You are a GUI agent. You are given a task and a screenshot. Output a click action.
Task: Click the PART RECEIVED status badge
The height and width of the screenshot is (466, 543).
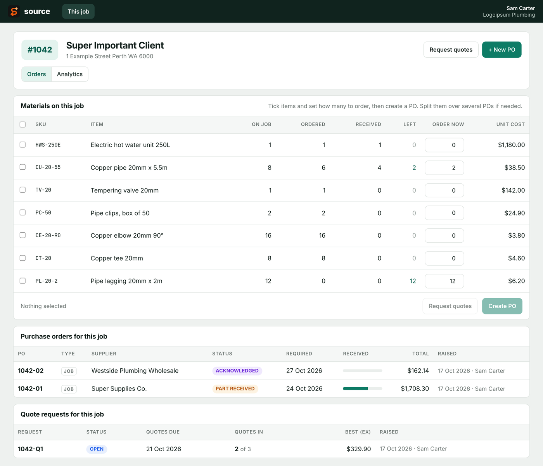(x=235, y=388)
